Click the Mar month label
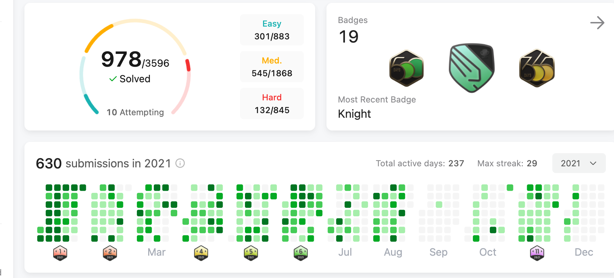The image size is (614, 278). [156, 252]
